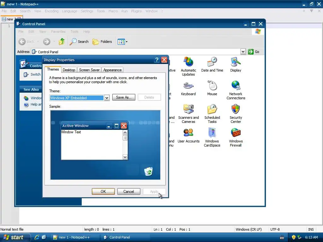Toggle the Folders pane button
323x242 pixels.
tap(102, 42)
